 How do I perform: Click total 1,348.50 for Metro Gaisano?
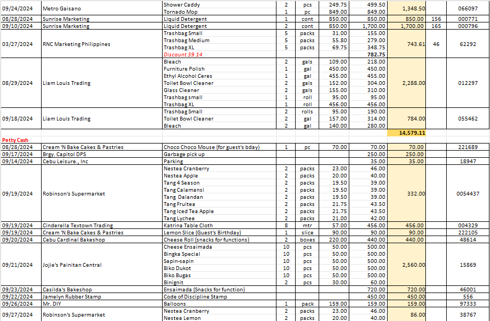(406, 8)
